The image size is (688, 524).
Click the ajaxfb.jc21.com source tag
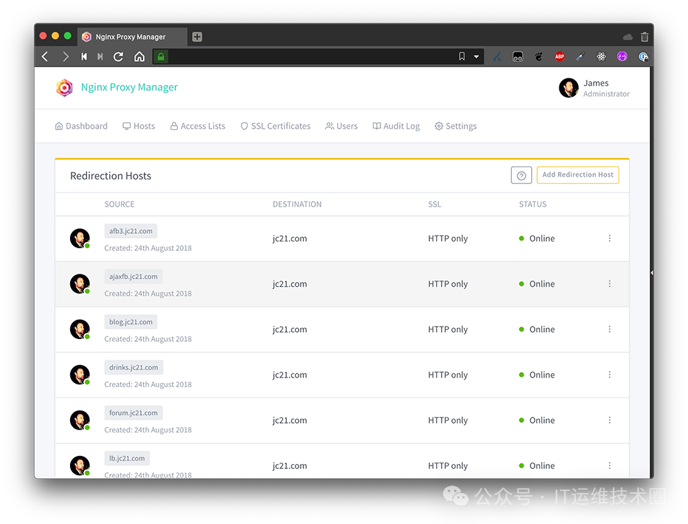point(133,276)
